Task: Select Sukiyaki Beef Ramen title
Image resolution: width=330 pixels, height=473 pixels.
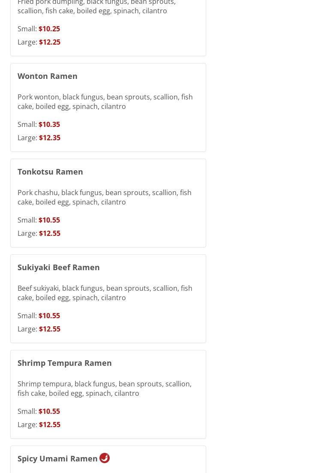Action: click(59, 267)
